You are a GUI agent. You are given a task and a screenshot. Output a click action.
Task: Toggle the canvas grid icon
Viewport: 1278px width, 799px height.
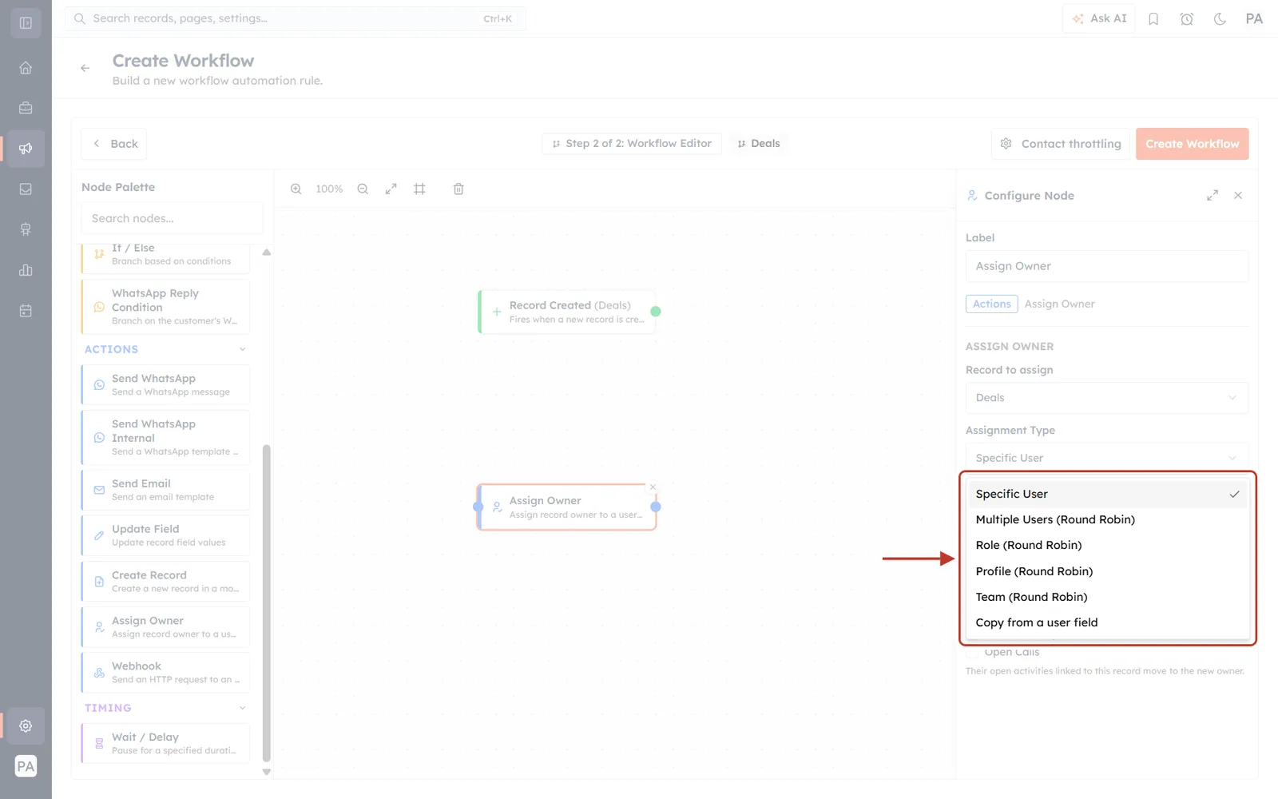tap(419, 189)
